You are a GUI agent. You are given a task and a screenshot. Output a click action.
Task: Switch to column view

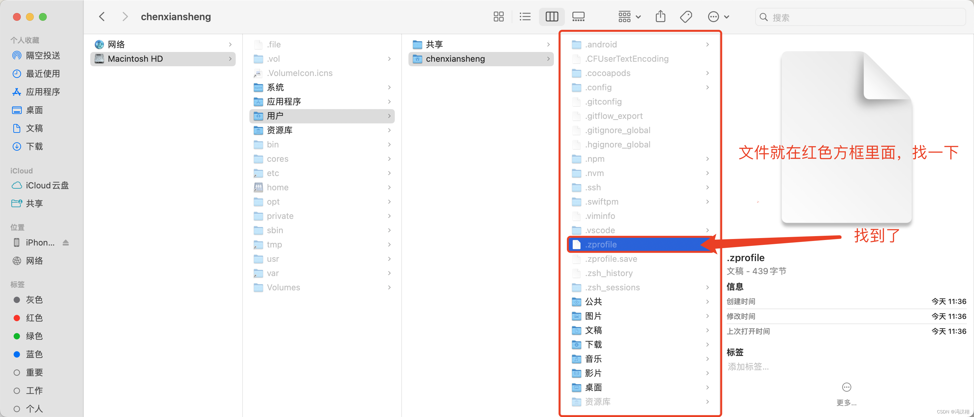[x=552, y=17]
